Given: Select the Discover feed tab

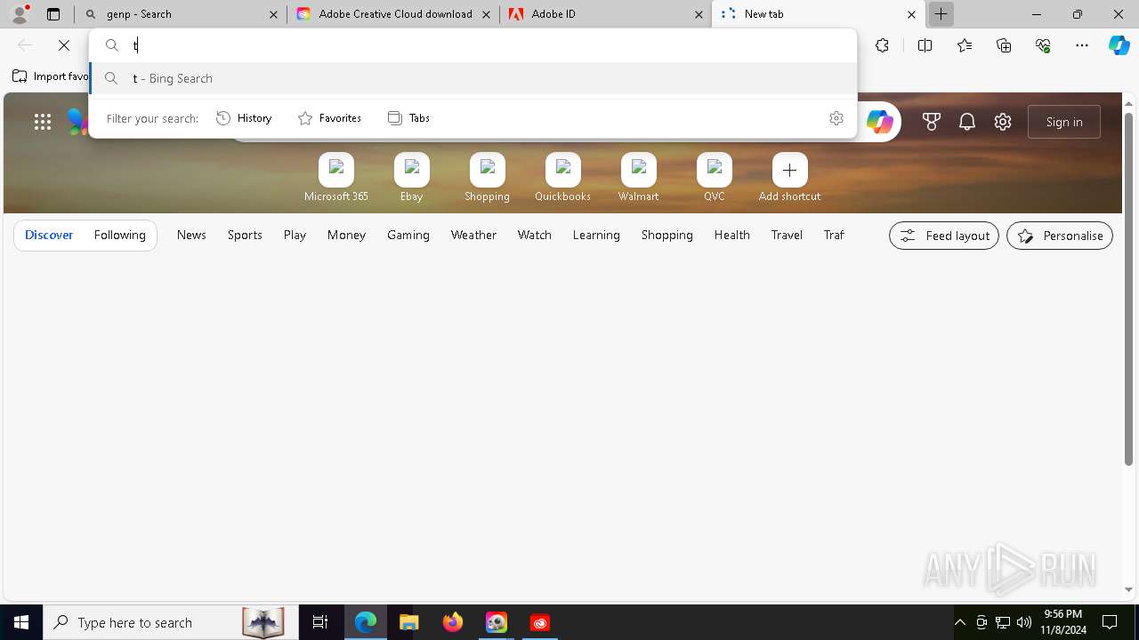Looking at the screenshot, I should pyautogui.click(x=49, y=235).
